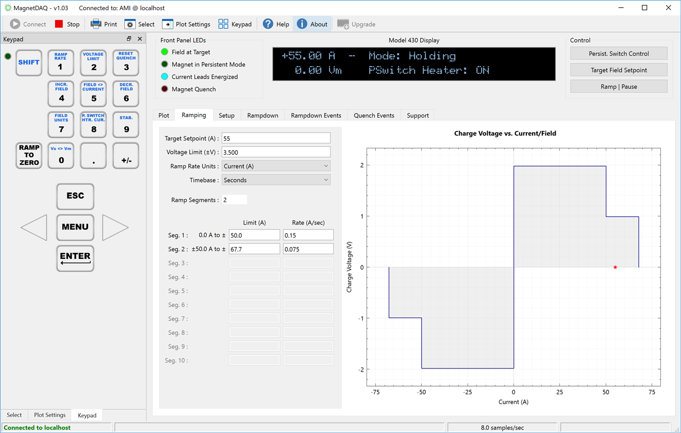Image resolution: width=681 pixels, height=433 pixels.
Task: Switch to the Quench Events tab
Action: pos(374,115)
